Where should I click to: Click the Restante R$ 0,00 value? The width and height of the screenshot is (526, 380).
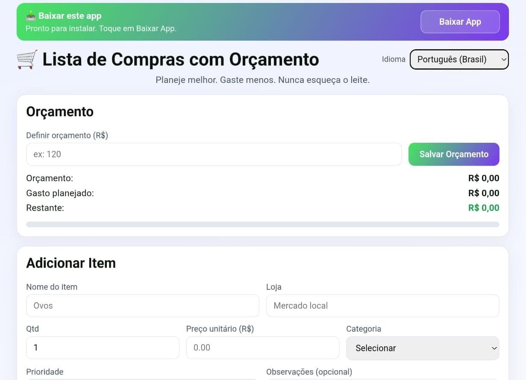tap(484, 208)
